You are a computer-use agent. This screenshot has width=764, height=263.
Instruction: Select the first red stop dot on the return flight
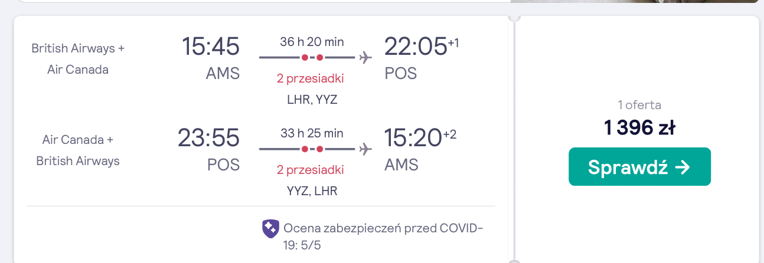pos(305,149)
